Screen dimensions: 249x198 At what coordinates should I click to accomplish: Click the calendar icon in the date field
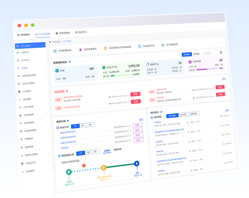221,52
